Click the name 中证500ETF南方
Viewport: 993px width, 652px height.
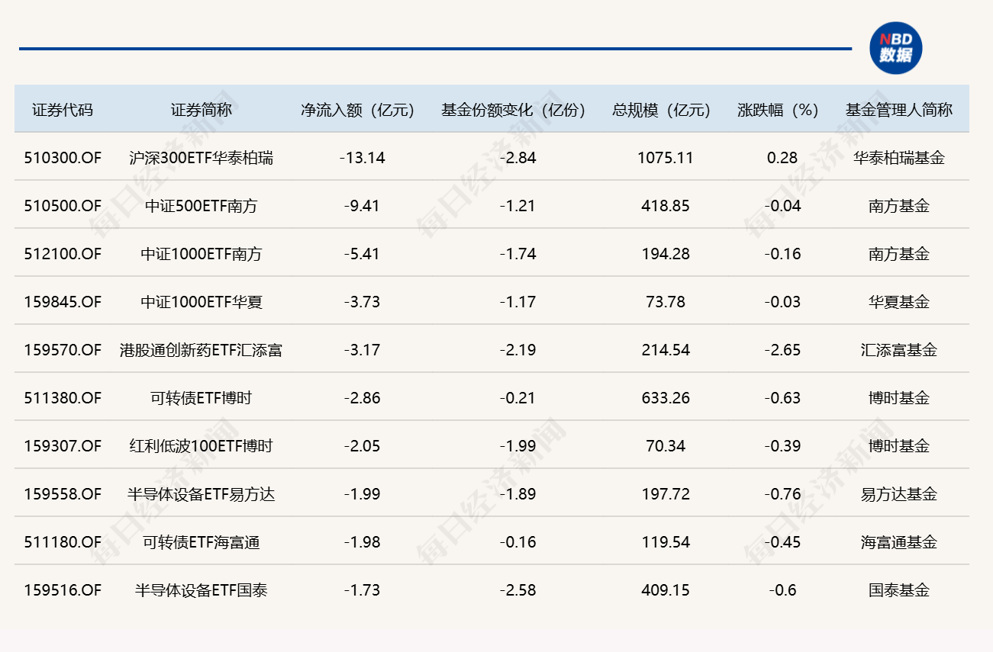tap(202, 206)
